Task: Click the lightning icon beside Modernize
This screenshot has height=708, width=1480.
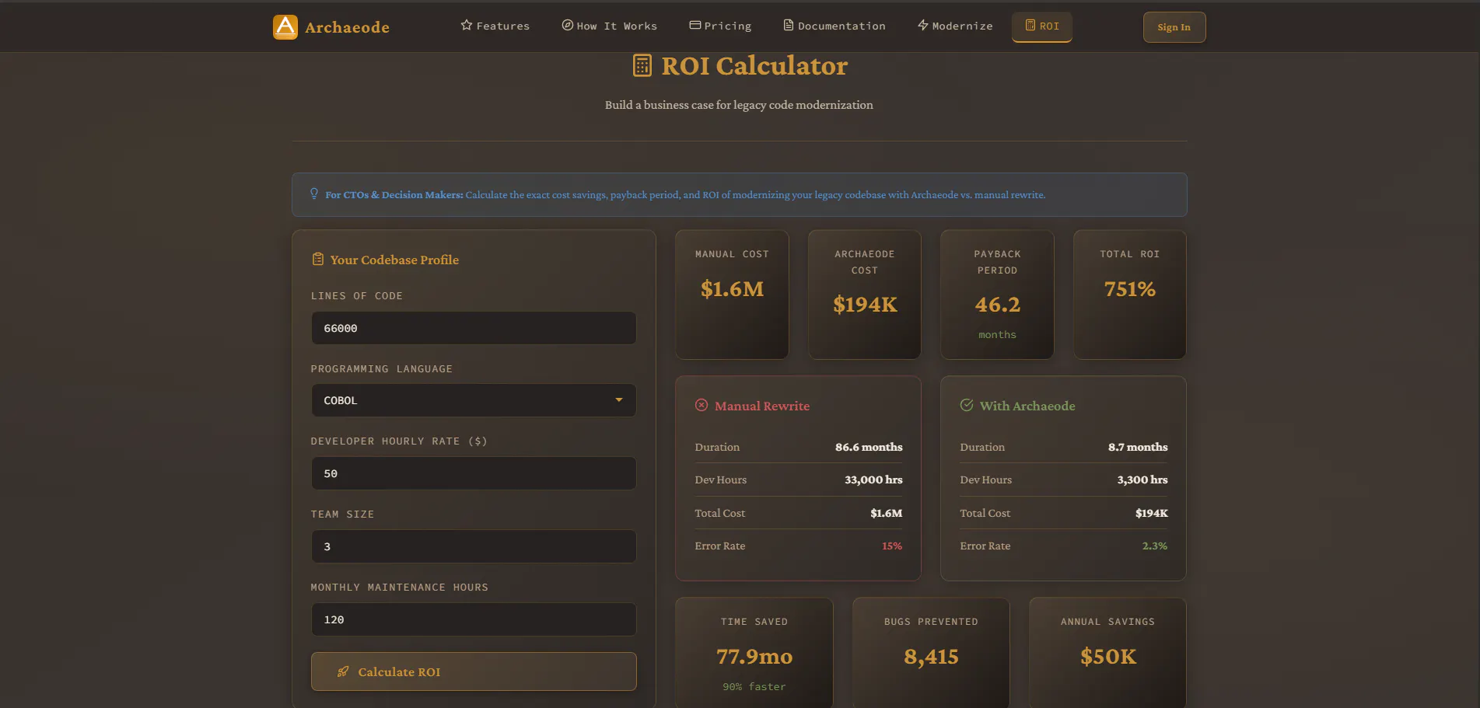Action: pos(923,25)
